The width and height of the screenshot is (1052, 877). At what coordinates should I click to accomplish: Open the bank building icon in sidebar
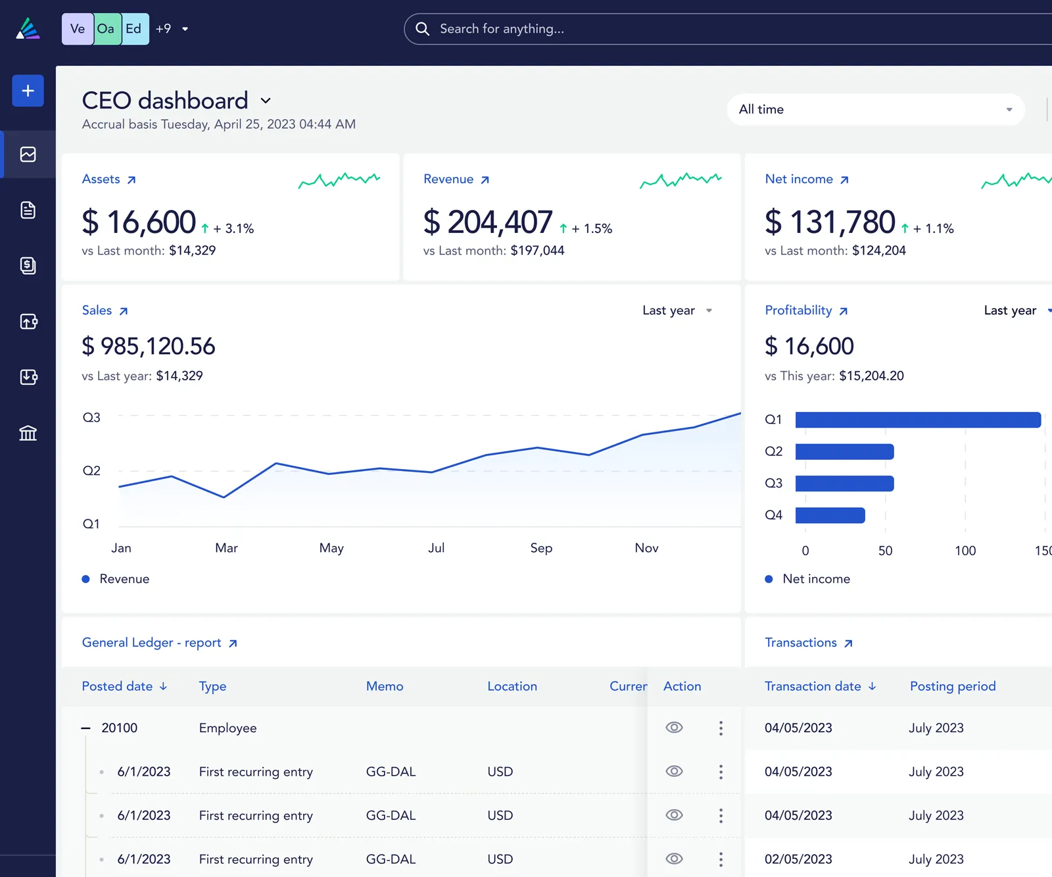pyautogui.click(x=28, y=433)
